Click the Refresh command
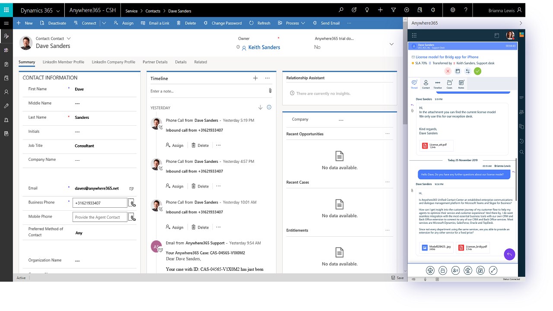This screenshot has height=311, width=553. (x=260, y=23)
